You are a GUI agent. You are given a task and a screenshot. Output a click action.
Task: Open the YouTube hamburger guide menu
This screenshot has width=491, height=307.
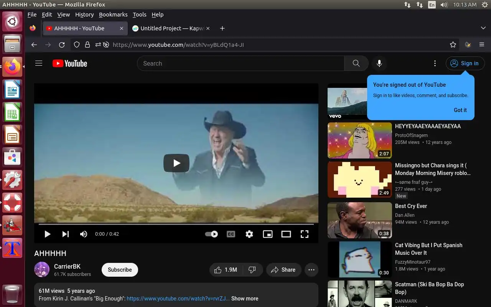click(x=39, y=63)
